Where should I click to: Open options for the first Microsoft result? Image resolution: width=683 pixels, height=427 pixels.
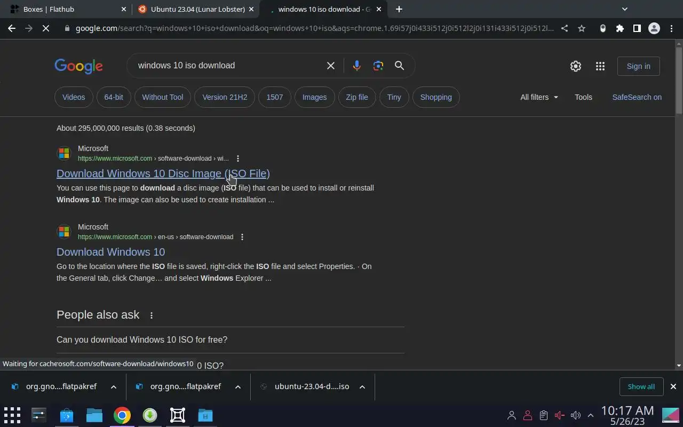(x=238, y=159)
